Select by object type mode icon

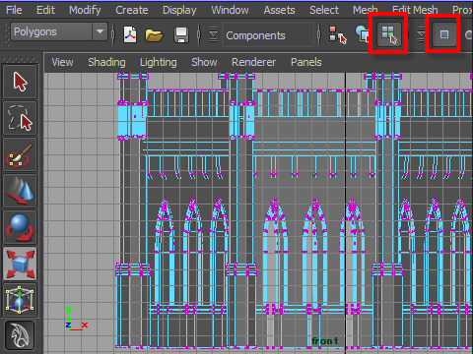click(363, 34)
